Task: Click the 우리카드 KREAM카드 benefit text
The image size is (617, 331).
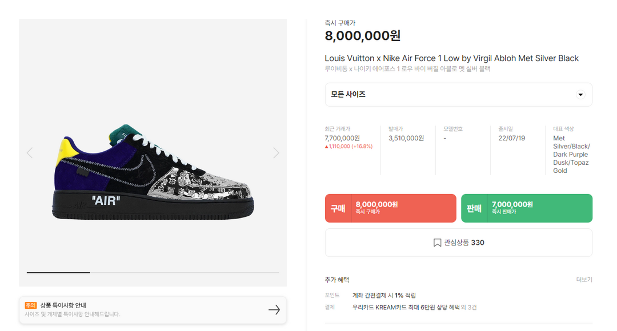Action: click(x=406, y=307)
